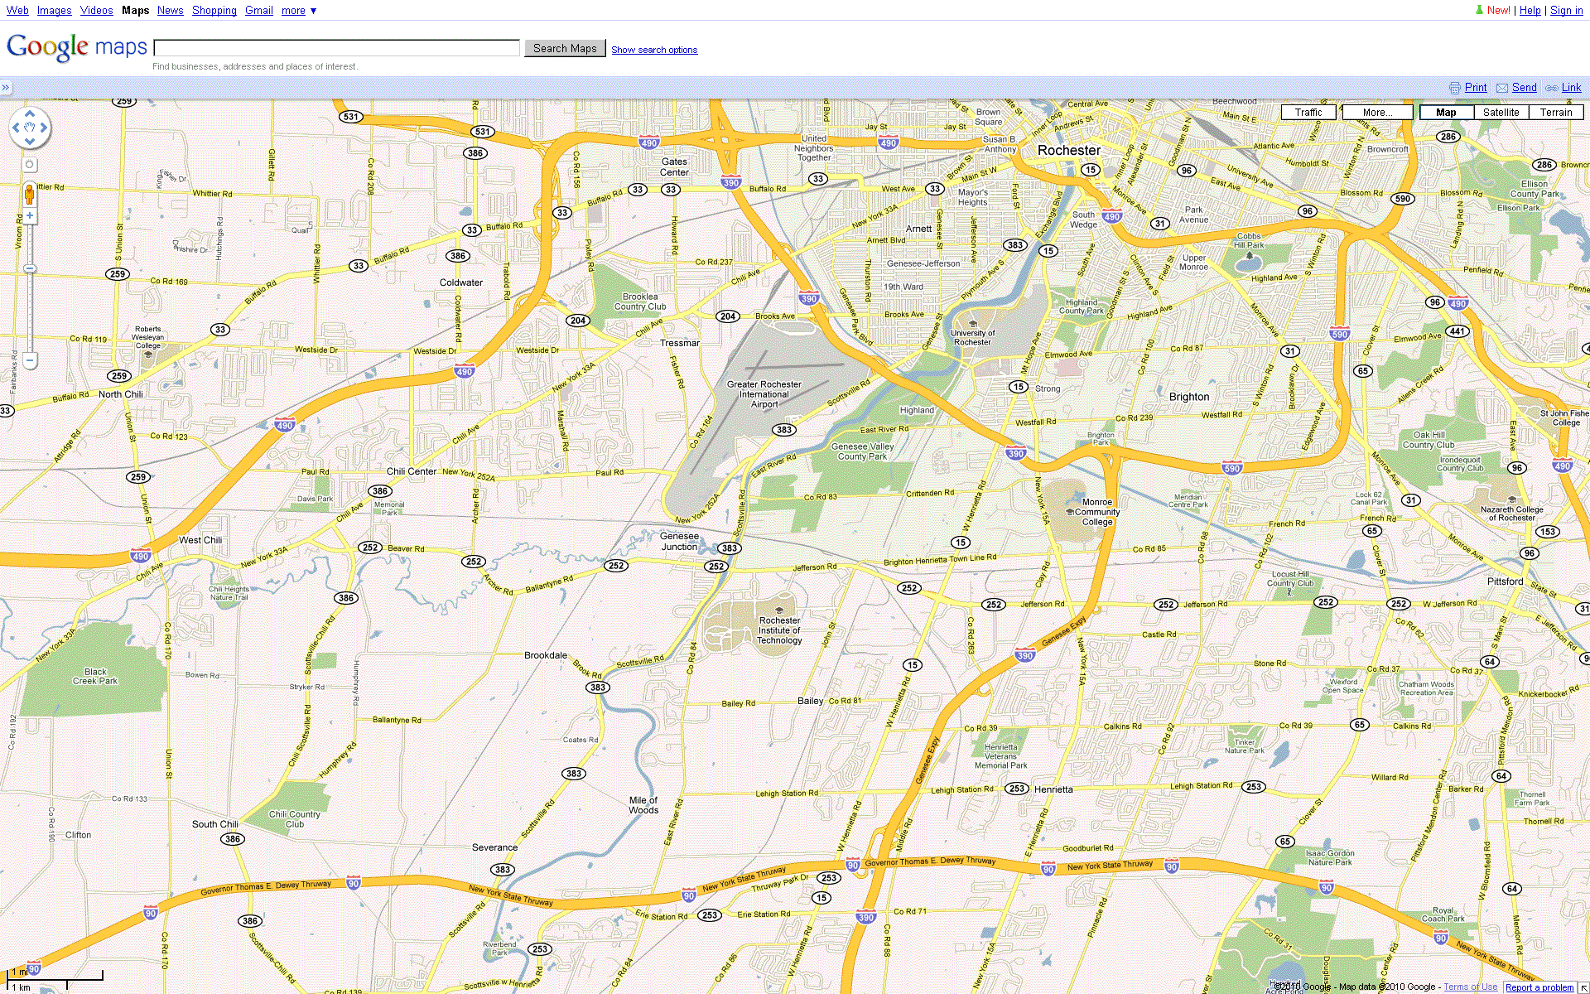Click the Henrietta label on the map
1590x994 pixels.
1053,789
